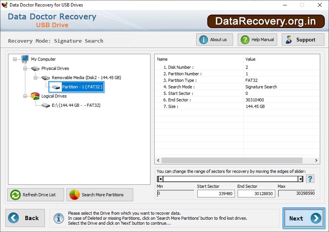Click the '7. Size :' row
The image size is (329, 232).
coord(237,106)
